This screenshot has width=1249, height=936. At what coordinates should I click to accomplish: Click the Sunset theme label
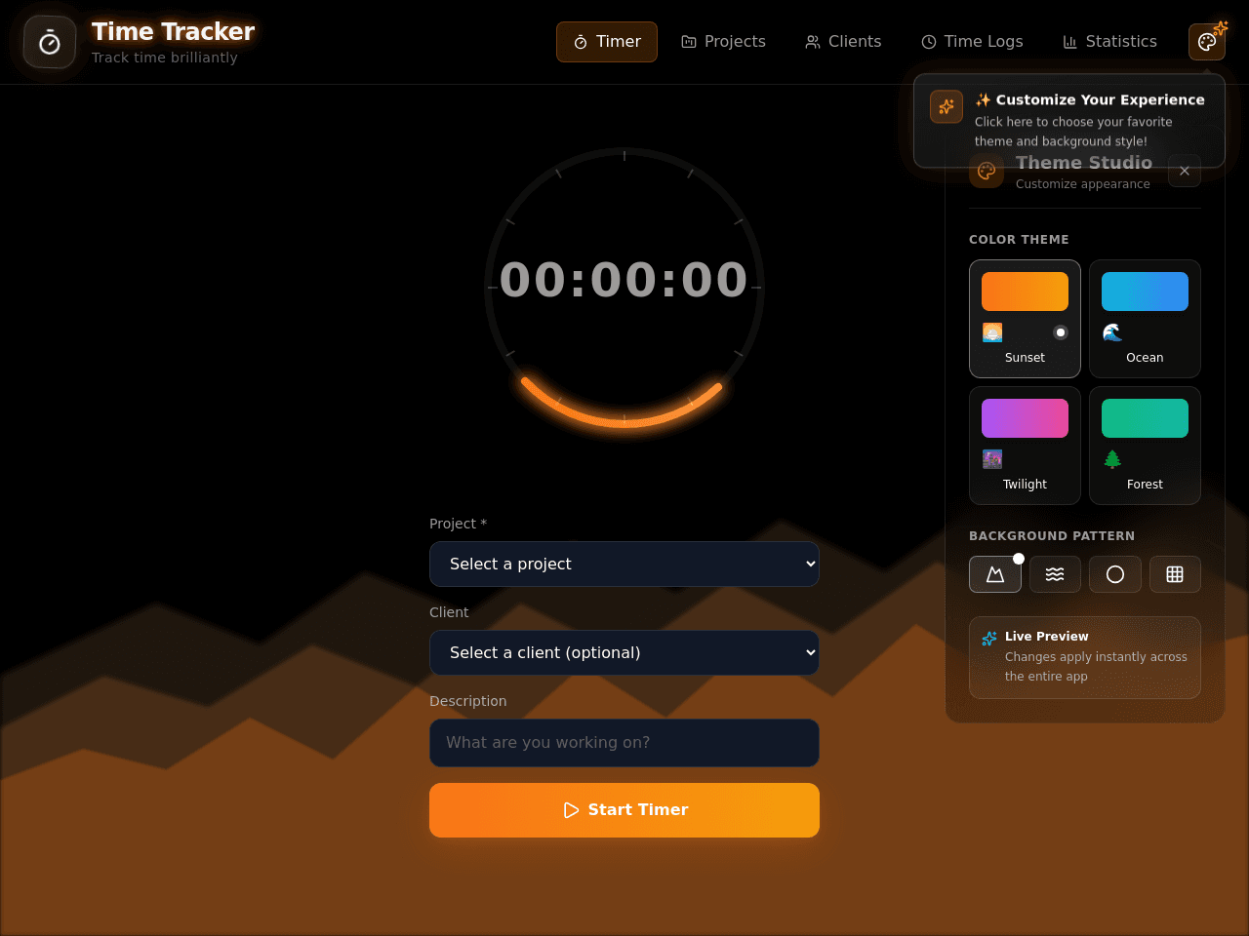pos(1025,358)
